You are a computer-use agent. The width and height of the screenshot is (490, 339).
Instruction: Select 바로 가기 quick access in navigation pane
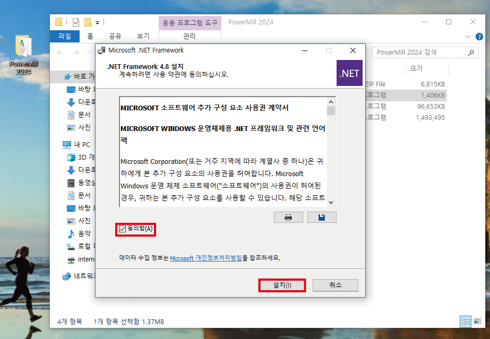[79, 76]
